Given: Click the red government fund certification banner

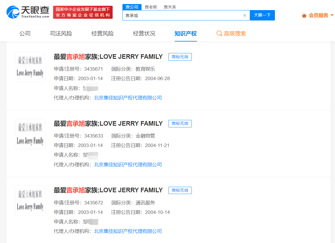Looking at the screenshot, I should 83,12.
